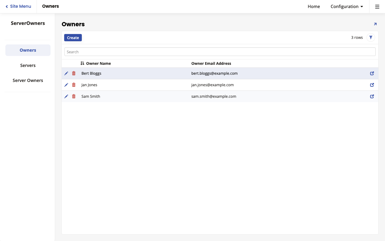Delete the Jan Jones owner
The height and width of the screenshot is (241, 385).
tap(74, 85)
